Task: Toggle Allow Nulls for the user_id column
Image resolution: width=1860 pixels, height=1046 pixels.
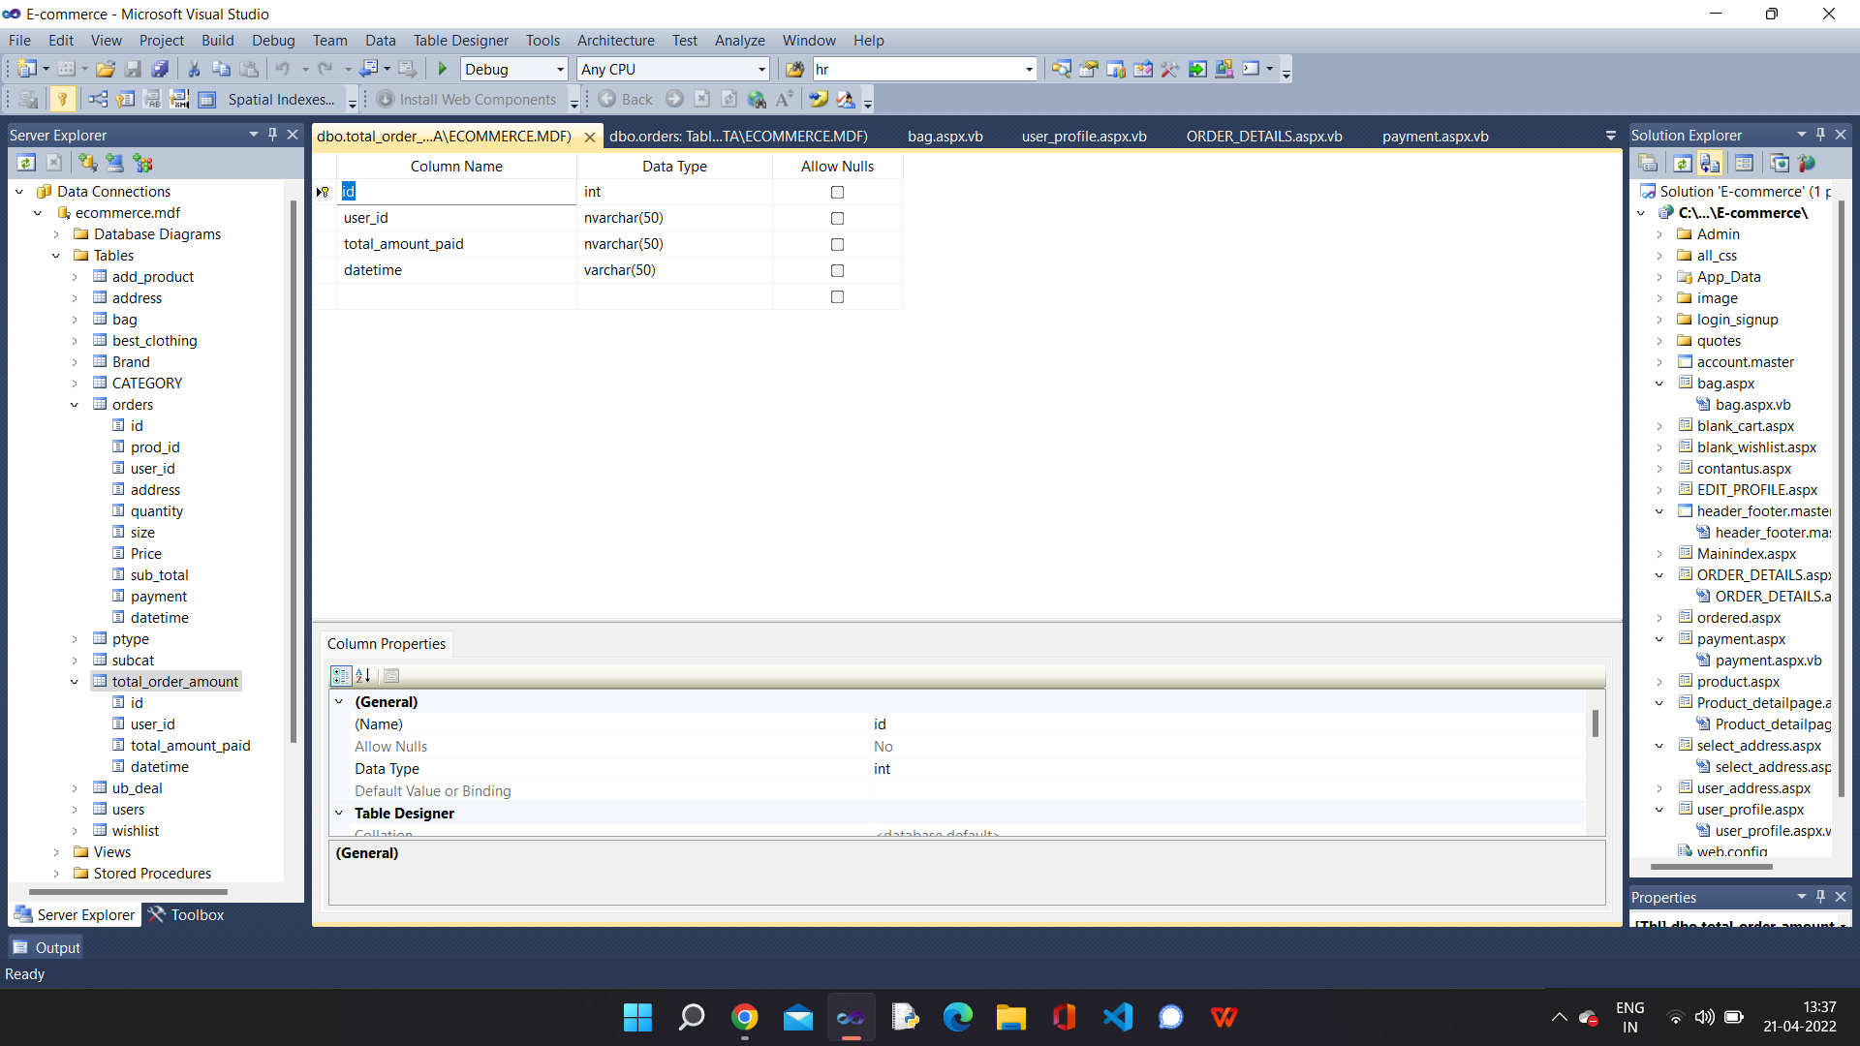Action: 837,218
